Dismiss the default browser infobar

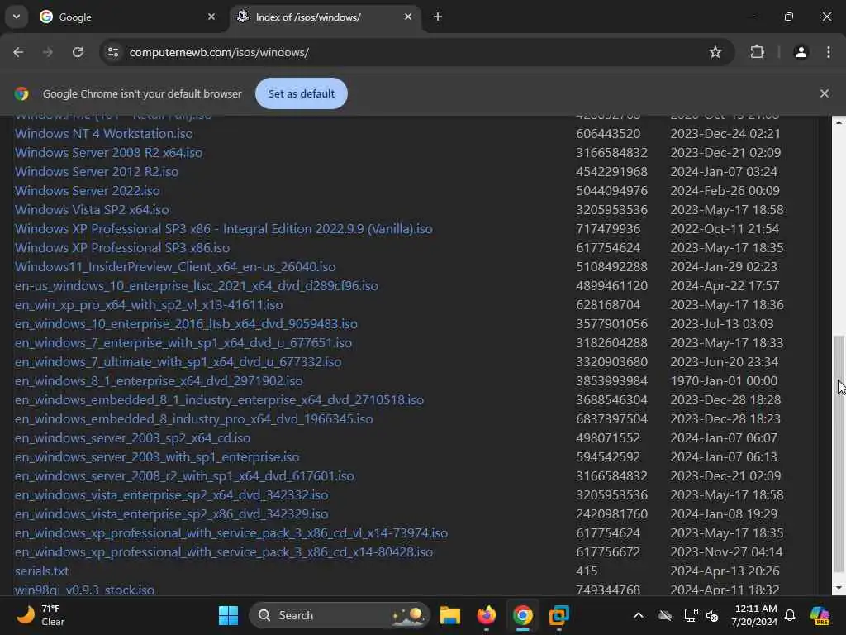point(824,93)
